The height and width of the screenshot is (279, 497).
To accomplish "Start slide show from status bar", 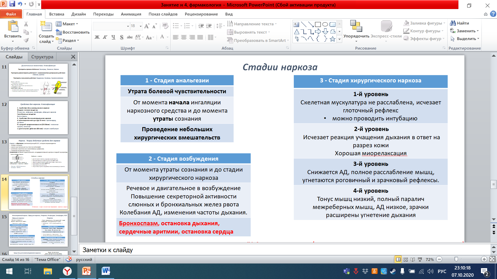I will [x=420, y=259].
